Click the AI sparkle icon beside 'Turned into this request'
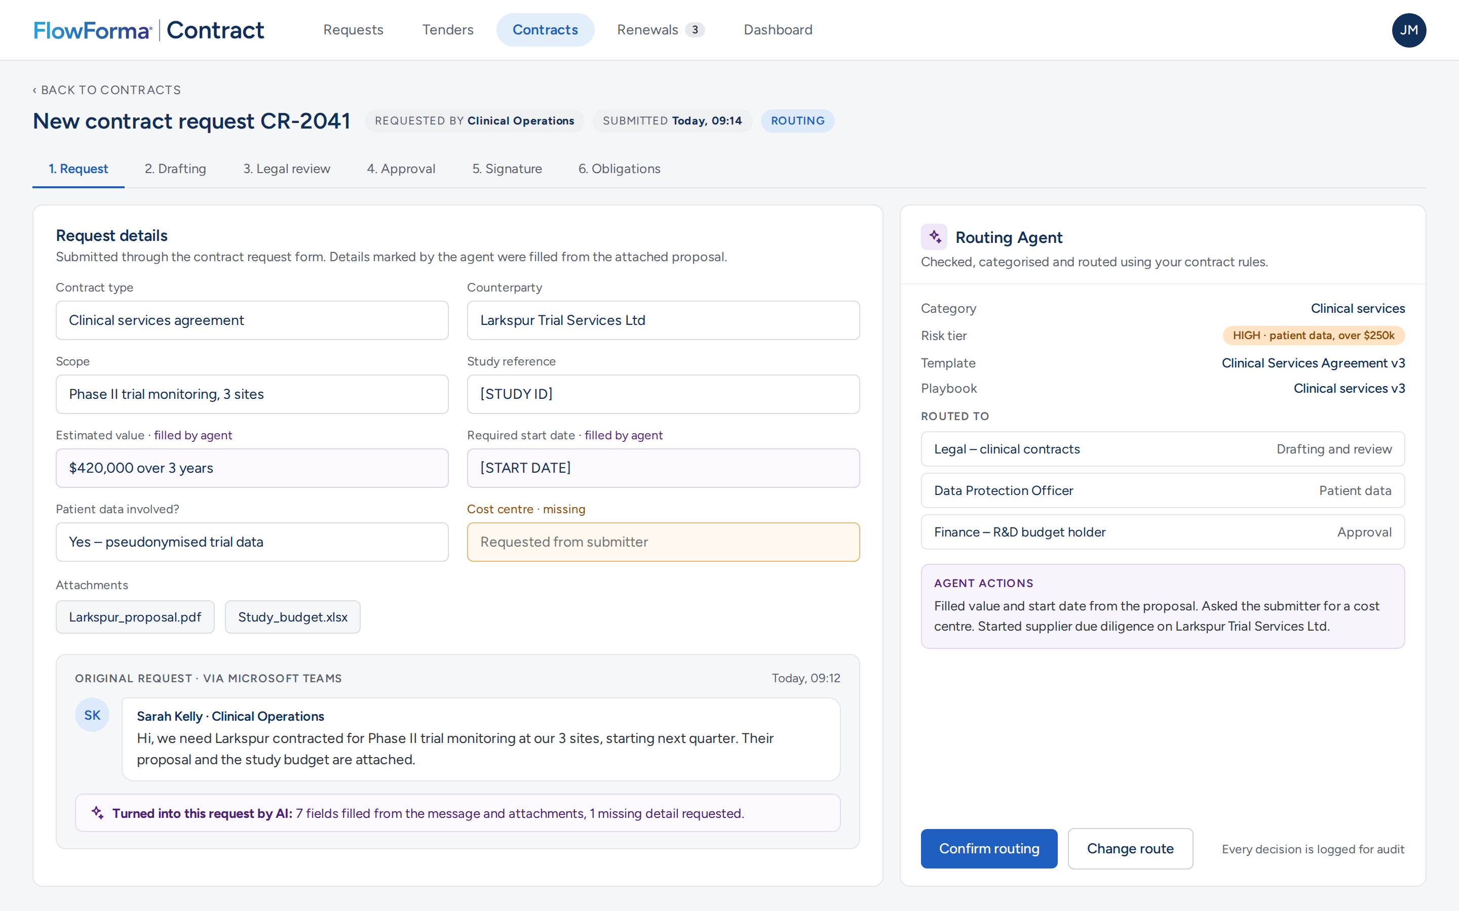 pyautogui.click(x=98, y=813)
